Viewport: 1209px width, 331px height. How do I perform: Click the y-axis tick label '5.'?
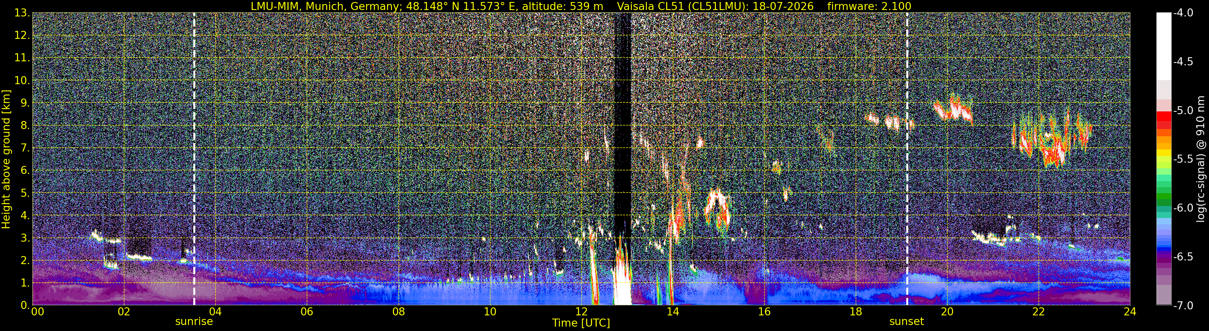pos(25,193)
